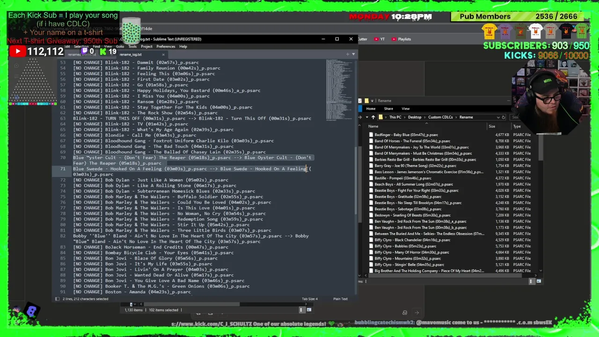Screen dimensions: 599x337
Task: Click the folder icon in Explorer title bar
Action: point(366,101)
